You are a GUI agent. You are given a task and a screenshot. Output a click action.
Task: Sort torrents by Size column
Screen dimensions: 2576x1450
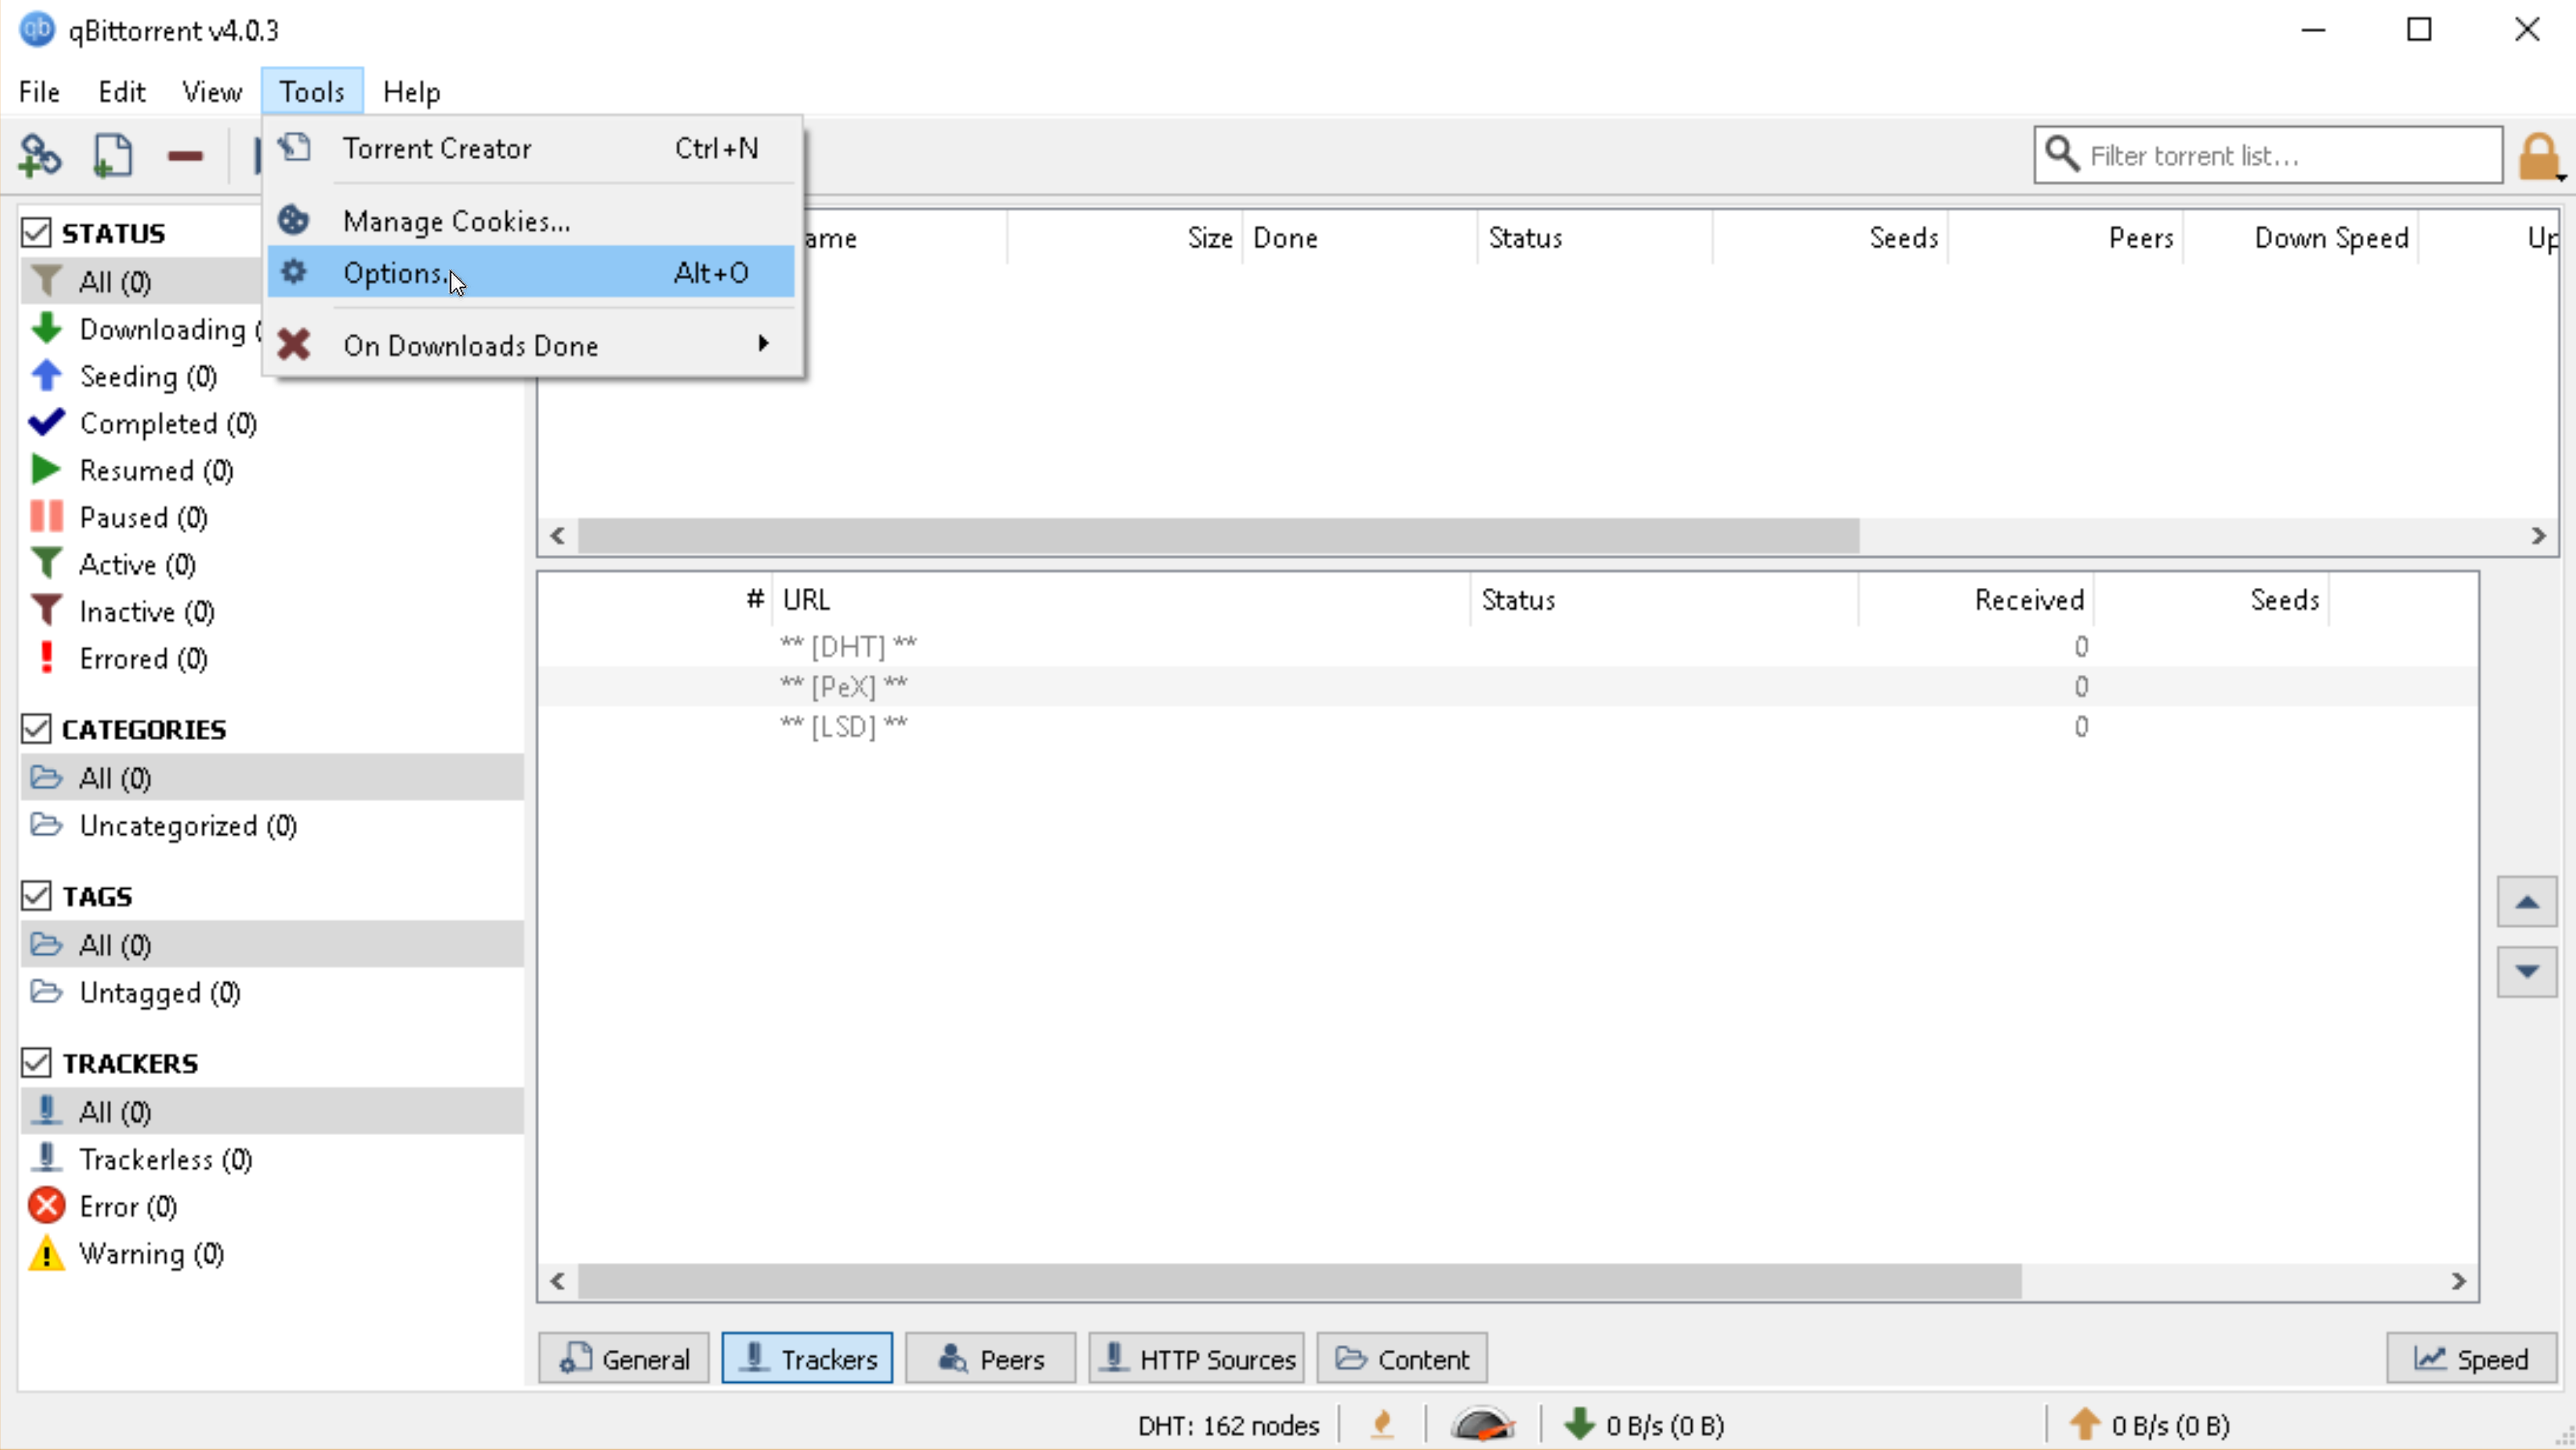click(1124, 238)
